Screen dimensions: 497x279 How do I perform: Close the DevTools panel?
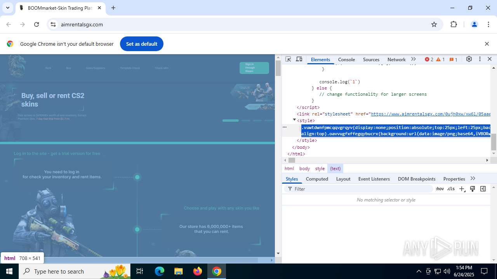(x=490, y=59)
